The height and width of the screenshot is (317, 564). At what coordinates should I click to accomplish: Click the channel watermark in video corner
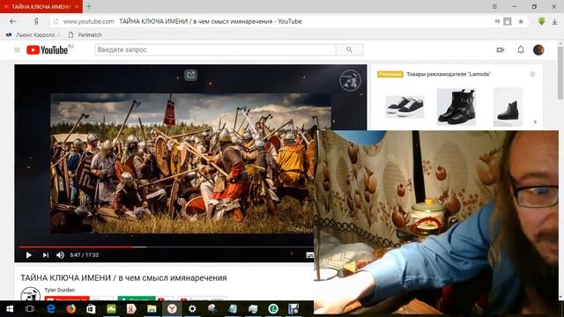click(350, 80)
